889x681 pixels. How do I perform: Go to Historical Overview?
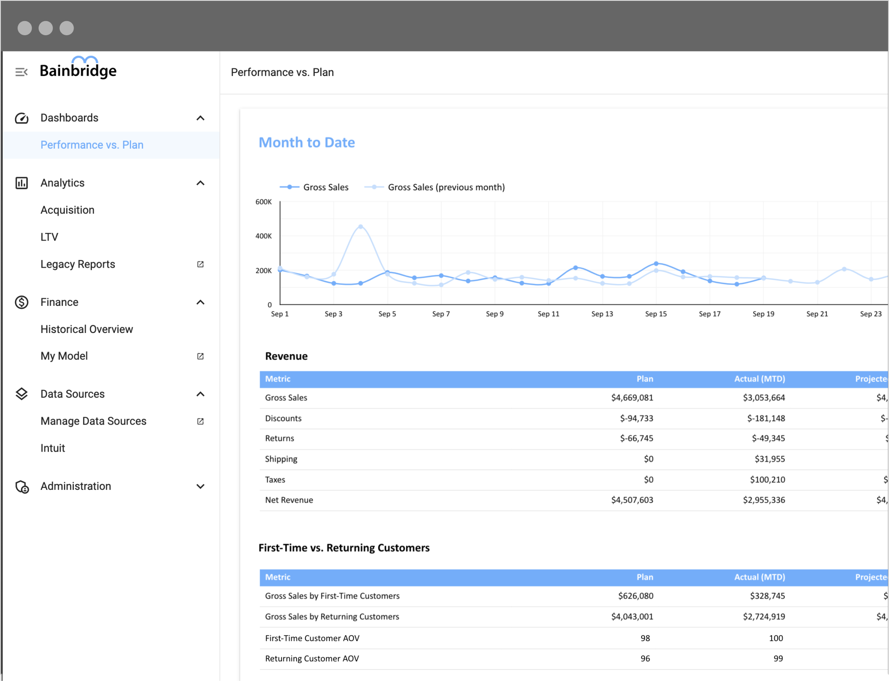(87, 330)
